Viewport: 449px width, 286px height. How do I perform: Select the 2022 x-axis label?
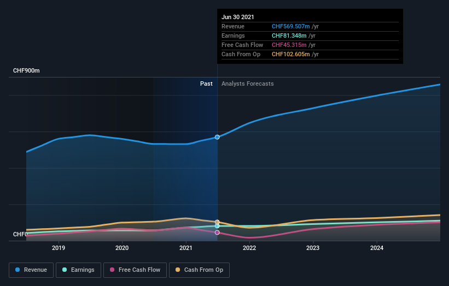click(249, 248)
